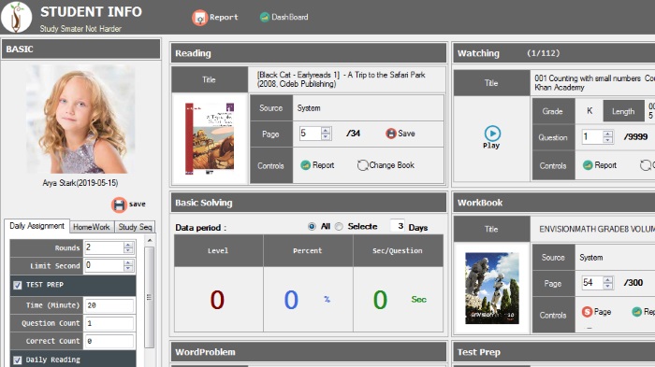655x367 pixels.
Task: Decrease the Reading Page spinner
Action: pyautogui.click(x=326, y=136)
